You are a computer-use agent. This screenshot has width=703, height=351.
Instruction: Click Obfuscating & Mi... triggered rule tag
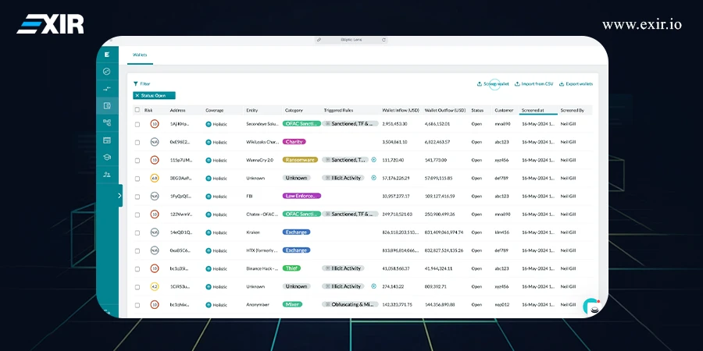point(350,304)
